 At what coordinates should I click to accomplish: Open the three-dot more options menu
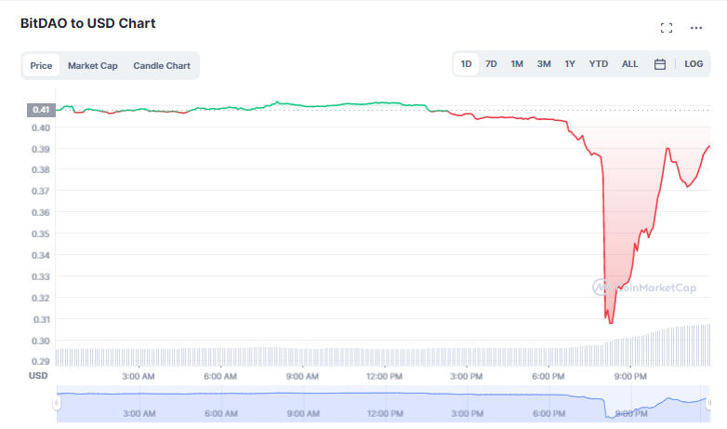tap(696, 28)
